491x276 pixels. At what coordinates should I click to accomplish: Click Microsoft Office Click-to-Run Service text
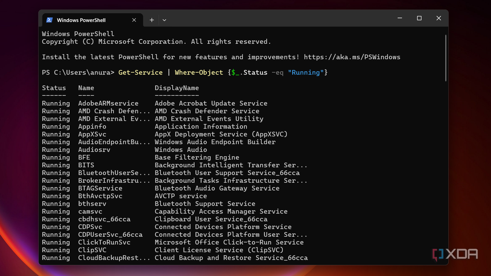pyautogui.click(x=229, y=242)
